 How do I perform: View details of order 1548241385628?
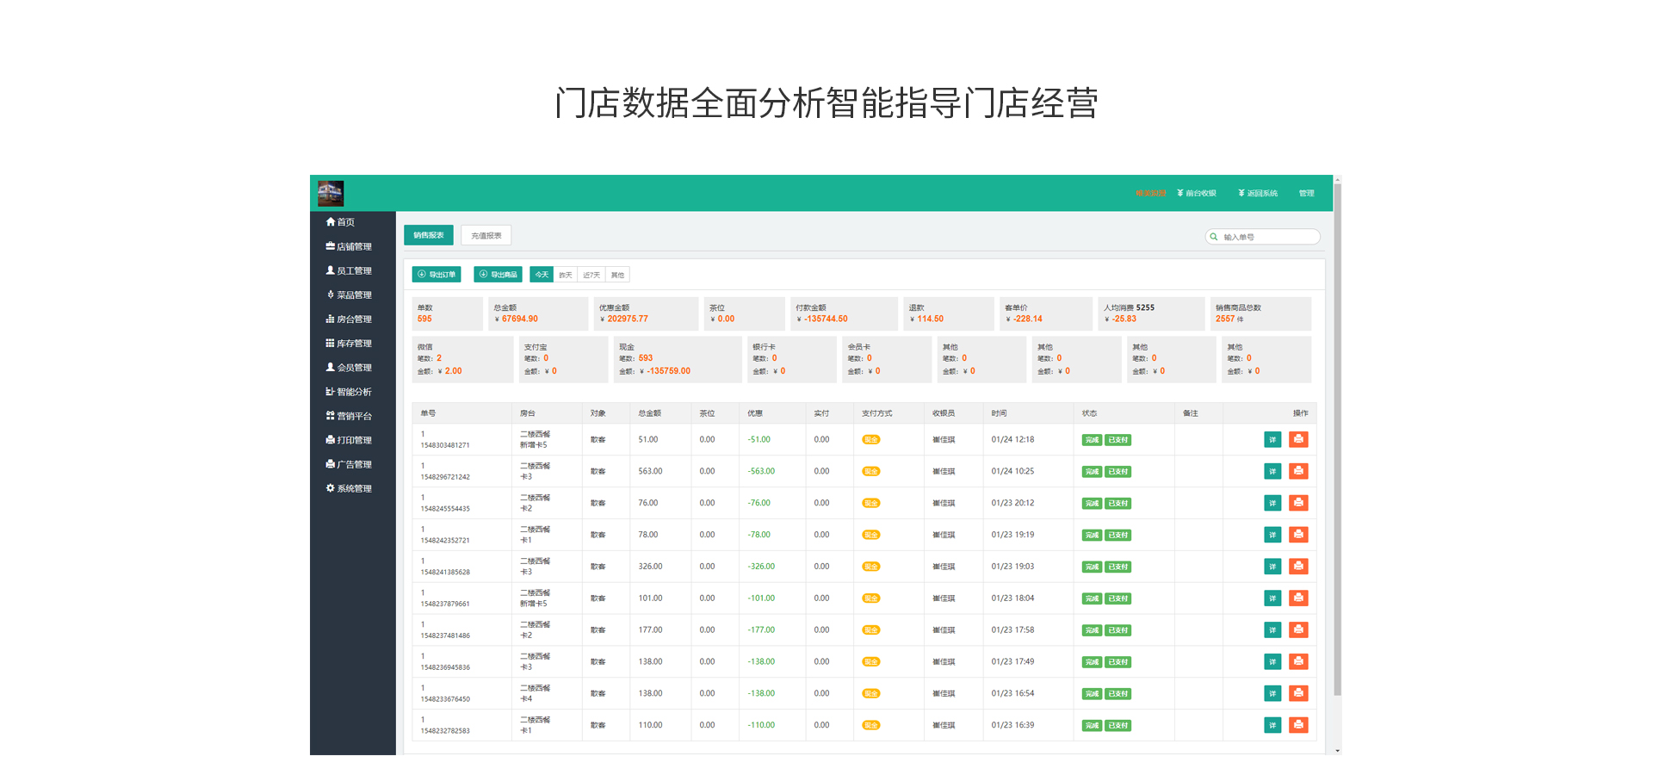coord(1272,567)
